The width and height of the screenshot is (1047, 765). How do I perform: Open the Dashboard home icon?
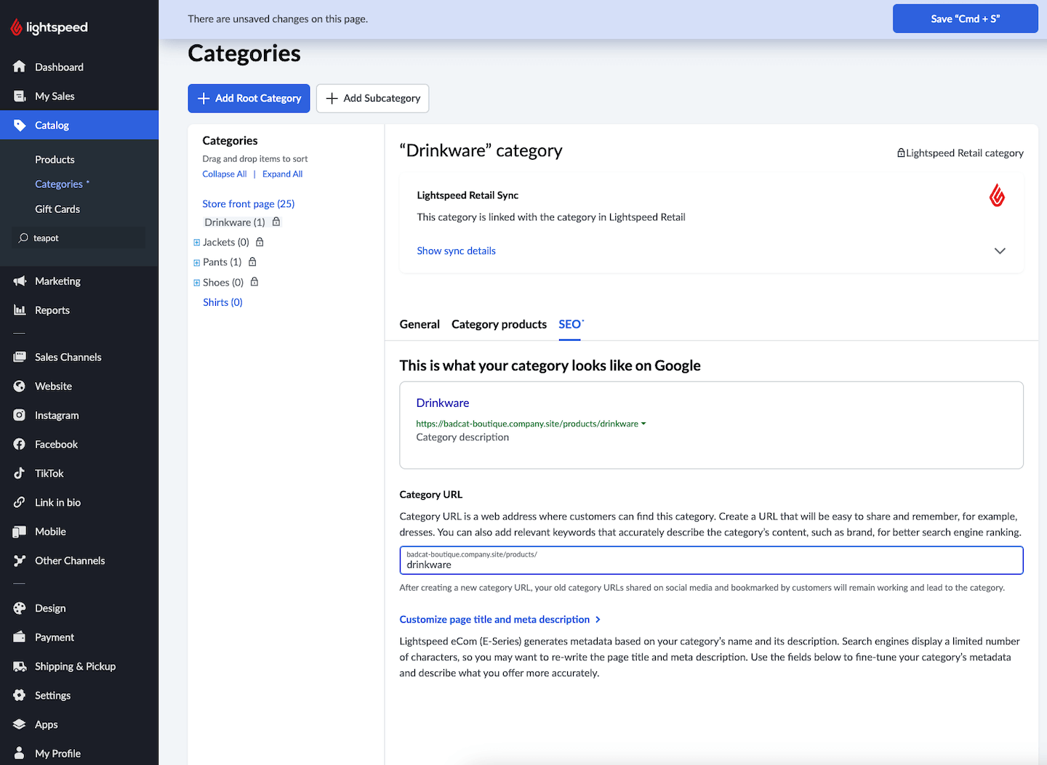20,67
